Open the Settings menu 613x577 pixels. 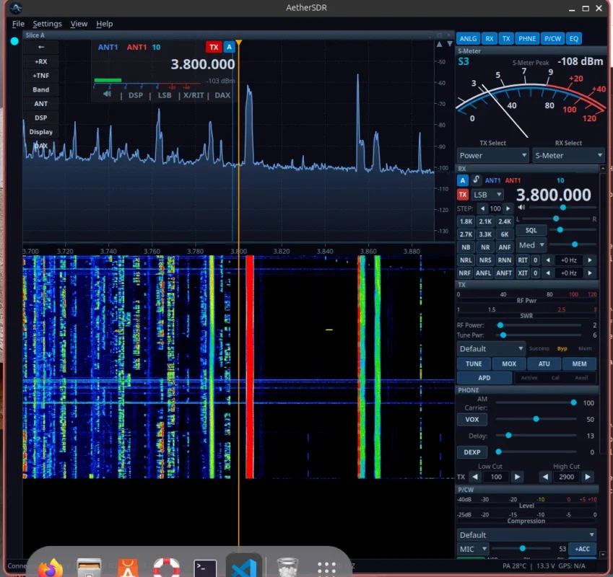(x=48, y=24)
